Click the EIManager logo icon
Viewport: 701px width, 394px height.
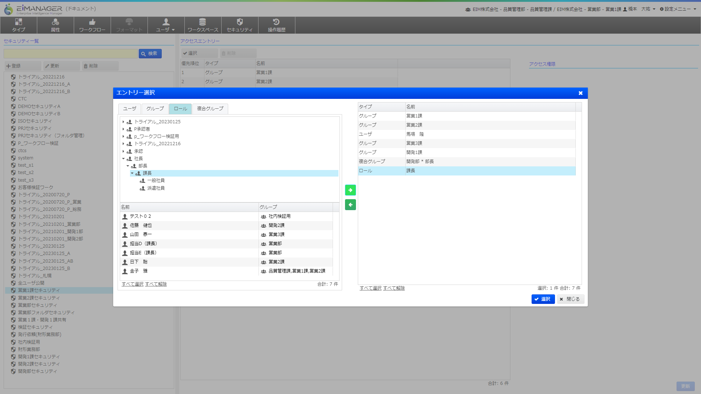tap(8, 9)
